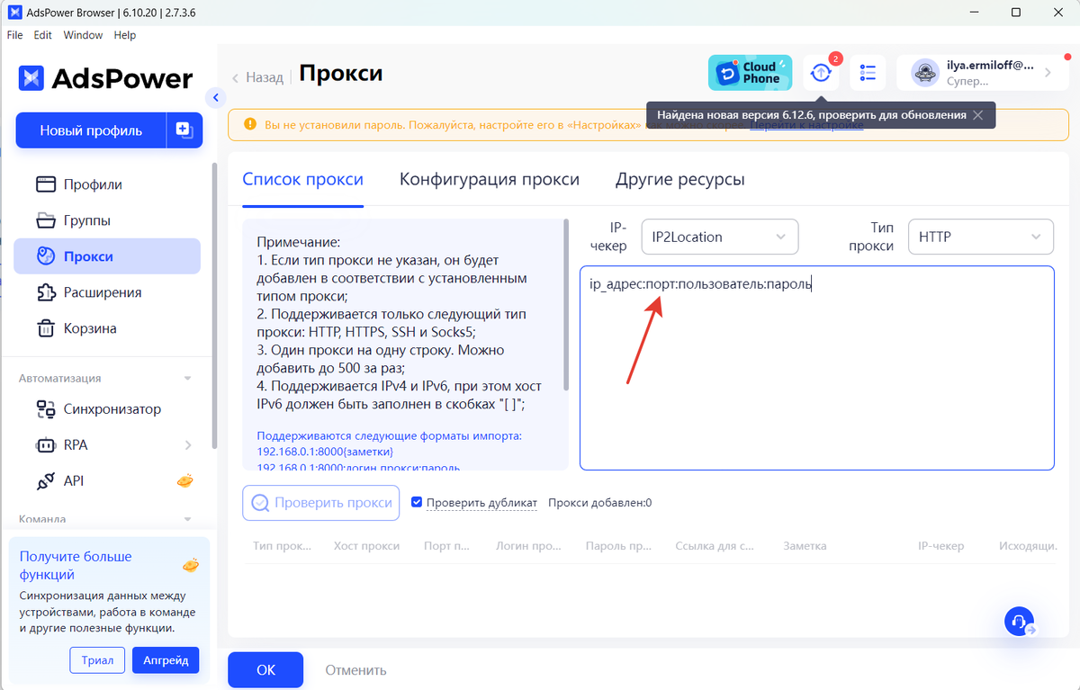Click the AdsPower logo

tap(106, 78)
